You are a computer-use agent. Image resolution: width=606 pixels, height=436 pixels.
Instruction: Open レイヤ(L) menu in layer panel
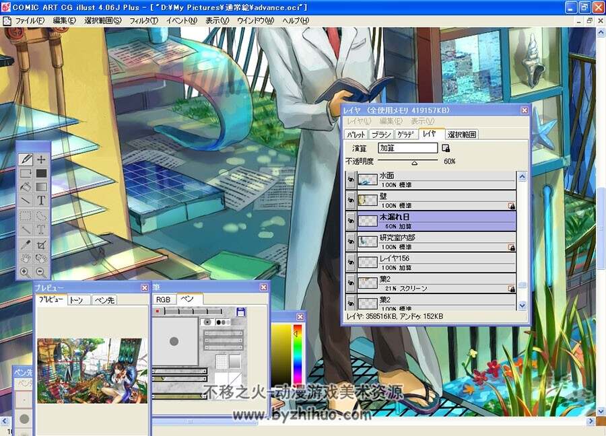[359, 121]
